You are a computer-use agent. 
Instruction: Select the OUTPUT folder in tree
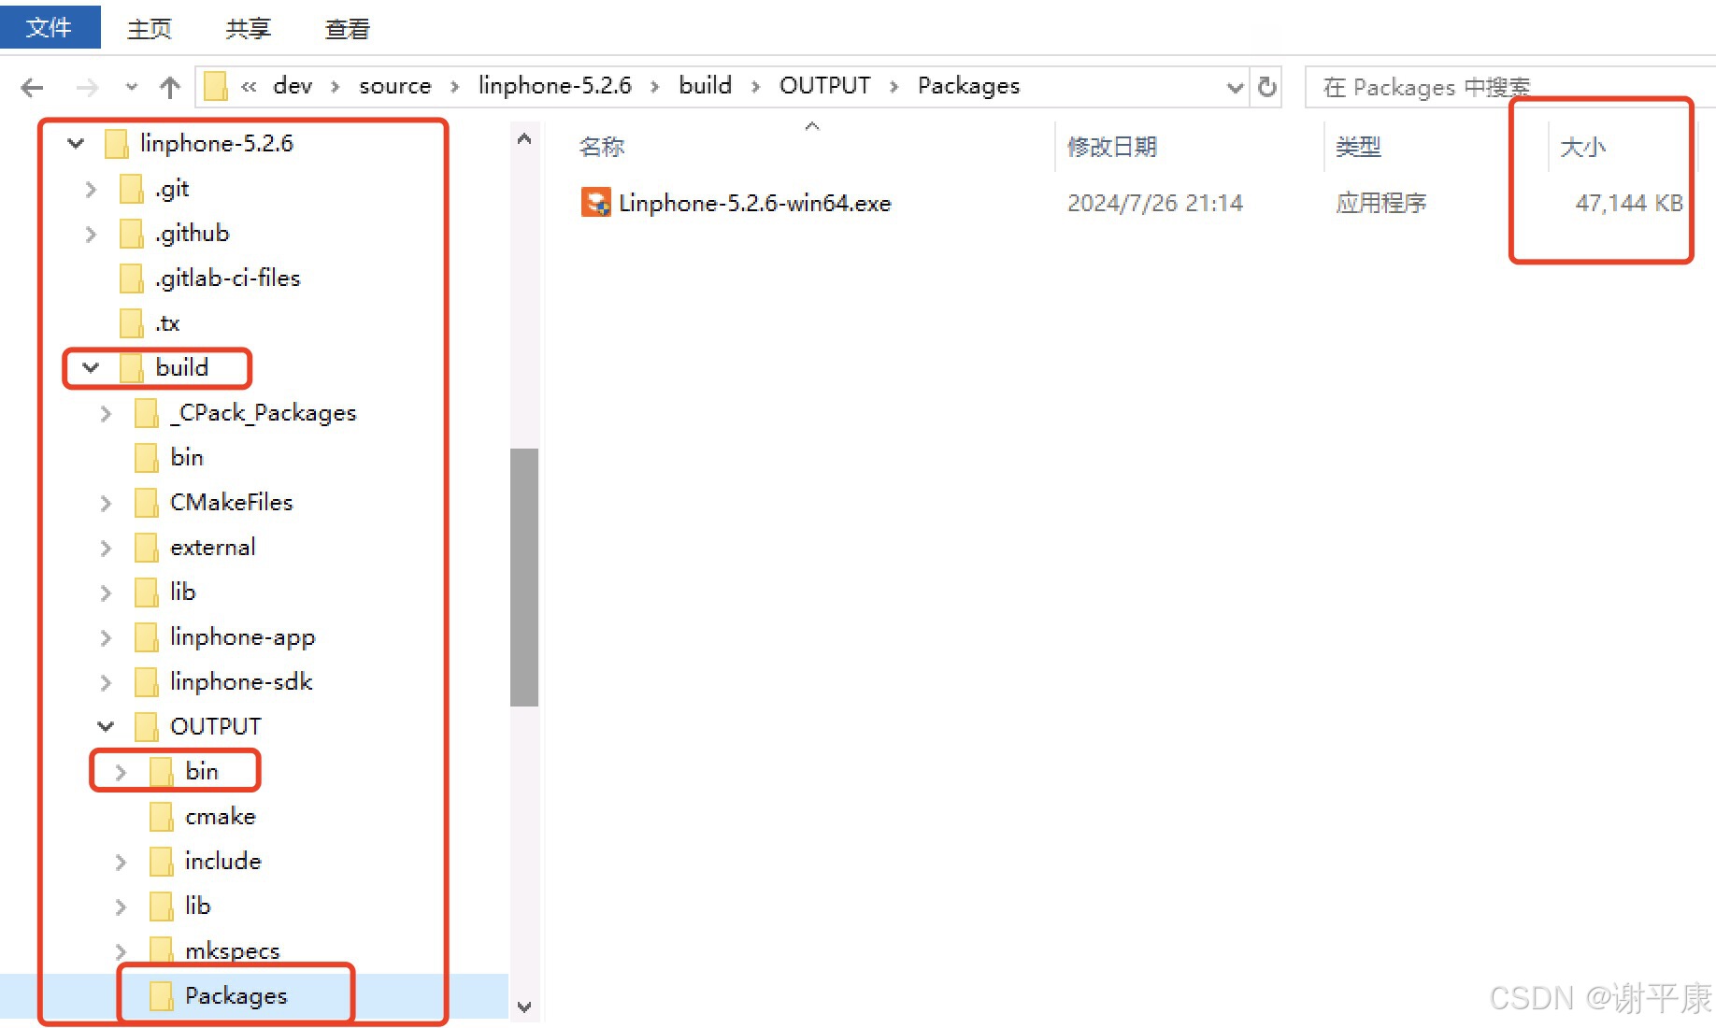pos(215,726)
